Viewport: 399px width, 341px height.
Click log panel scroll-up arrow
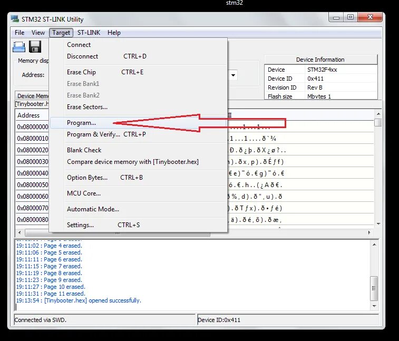pyautogui.click(x=374, y=245)
